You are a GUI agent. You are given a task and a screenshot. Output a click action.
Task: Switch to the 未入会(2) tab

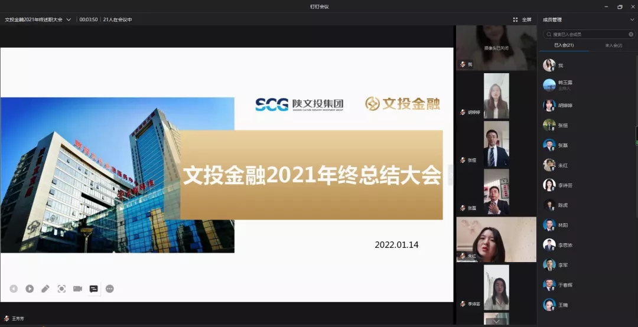(614, 45)
